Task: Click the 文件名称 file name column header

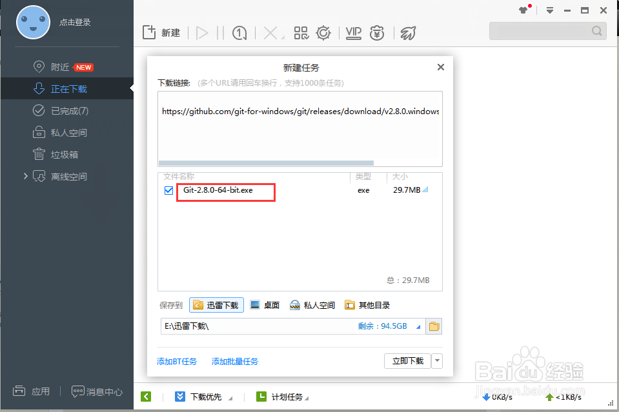Action: [x=179, y=176]
